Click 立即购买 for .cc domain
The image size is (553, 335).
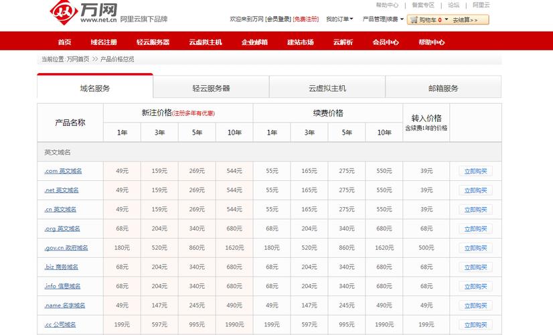click(x=475, y=325)
